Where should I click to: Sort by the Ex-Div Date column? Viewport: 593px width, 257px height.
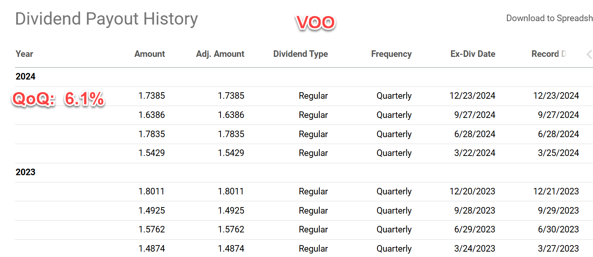tap(473, 54)
